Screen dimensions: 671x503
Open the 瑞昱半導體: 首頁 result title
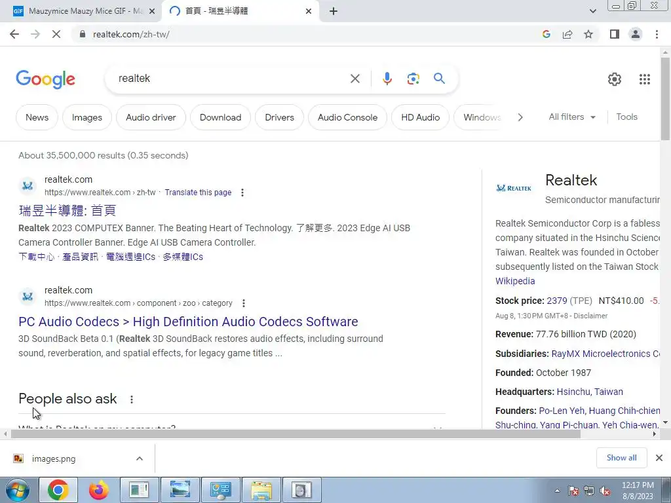coord(67,210)
